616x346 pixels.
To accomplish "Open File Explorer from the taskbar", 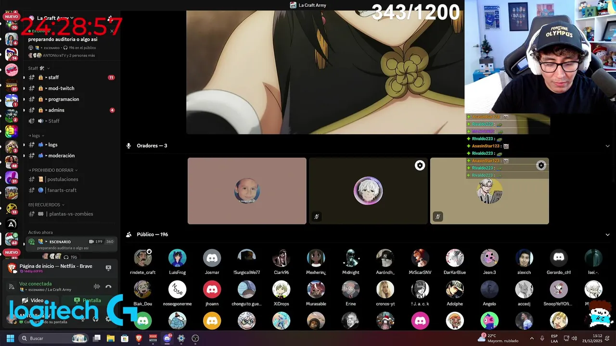I will pyautogui.click(x=110, y=338).
